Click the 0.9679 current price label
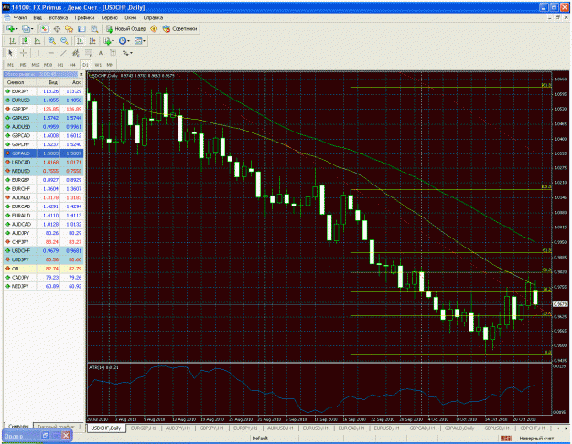 [560, 304]
